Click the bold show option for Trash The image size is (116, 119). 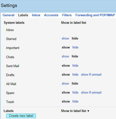point(66,101)
